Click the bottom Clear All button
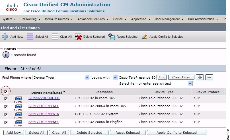The image size is (230, 140). pyautogui.click(x=59, y=133)
